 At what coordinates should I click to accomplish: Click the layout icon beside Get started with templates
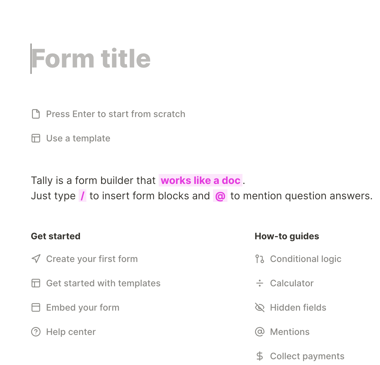coord(36,283)
